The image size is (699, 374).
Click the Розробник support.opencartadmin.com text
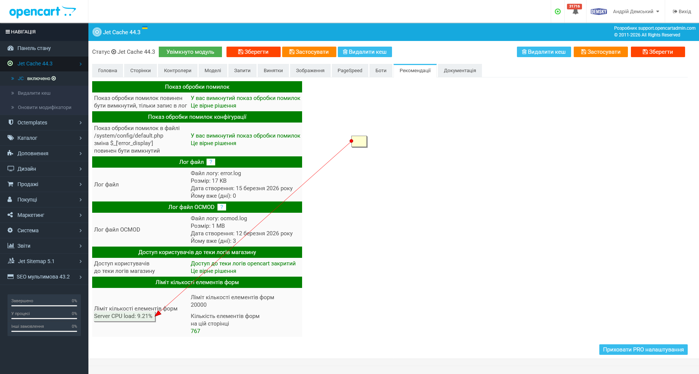point(655,28)
